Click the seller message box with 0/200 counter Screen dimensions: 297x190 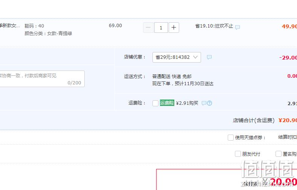pyautogui.click(x=42, y=79)
